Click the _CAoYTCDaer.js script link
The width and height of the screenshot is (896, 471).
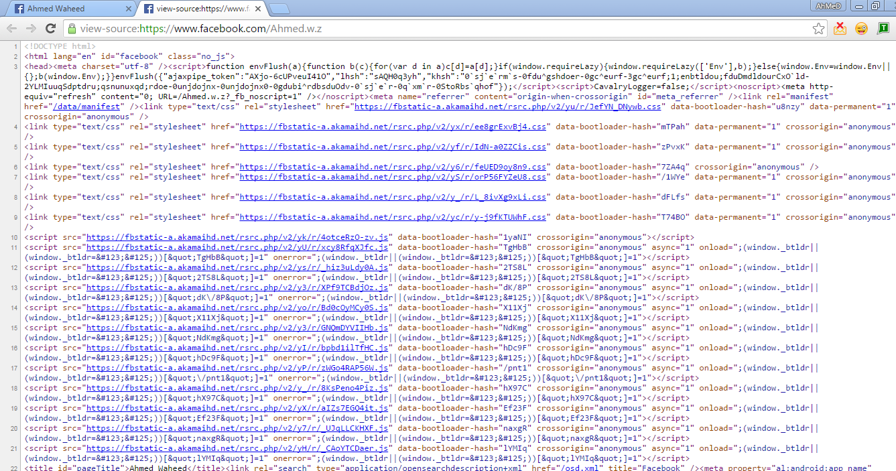[x=237, y=448]
